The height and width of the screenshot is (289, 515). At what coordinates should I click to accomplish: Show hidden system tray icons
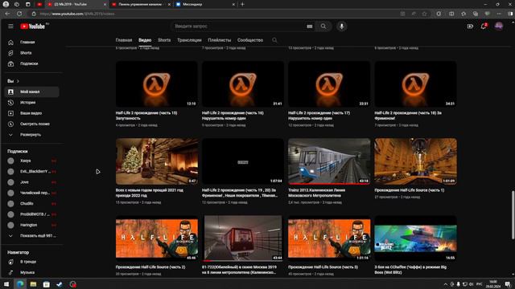pyautogui.click(x=445, y=284)
